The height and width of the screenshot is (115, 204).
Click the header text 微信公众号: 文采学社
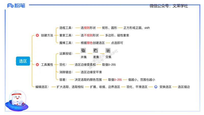coord(169,6)
